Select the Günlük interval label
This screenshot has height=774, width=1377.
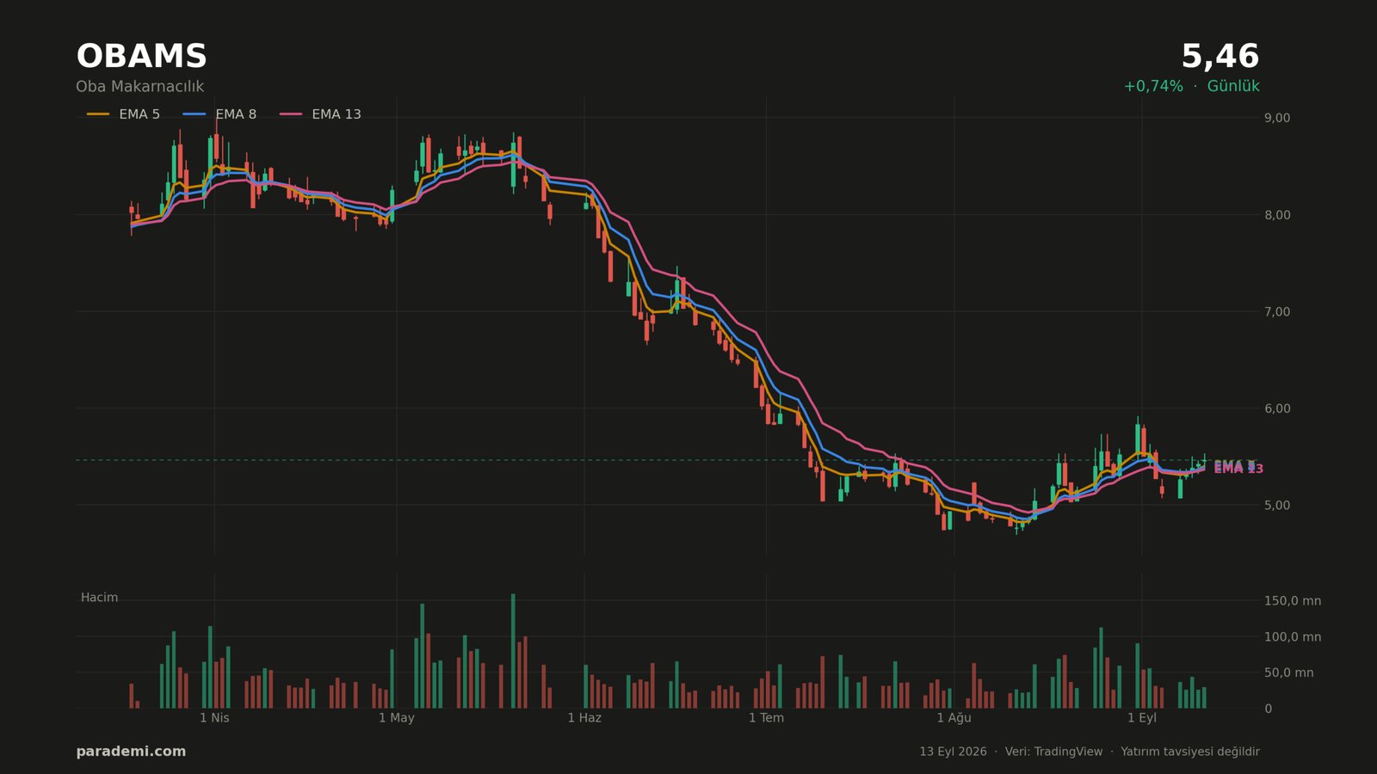click(1233, 86)
